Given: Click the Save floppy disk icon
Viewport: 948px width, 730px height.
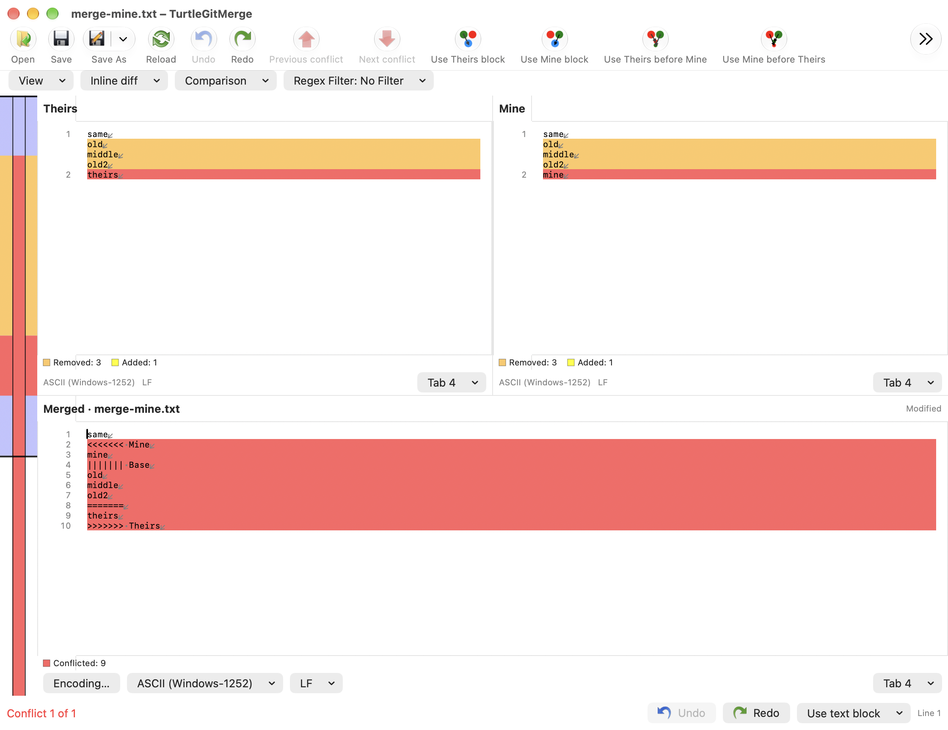Looking at the screenshot, I should click(61, 39).
